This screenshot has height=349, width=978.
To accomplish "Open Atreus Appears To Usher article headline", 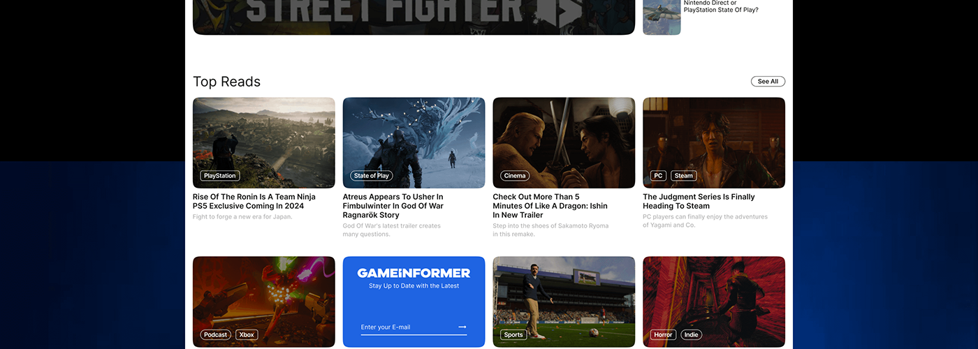I will (393, 206).
